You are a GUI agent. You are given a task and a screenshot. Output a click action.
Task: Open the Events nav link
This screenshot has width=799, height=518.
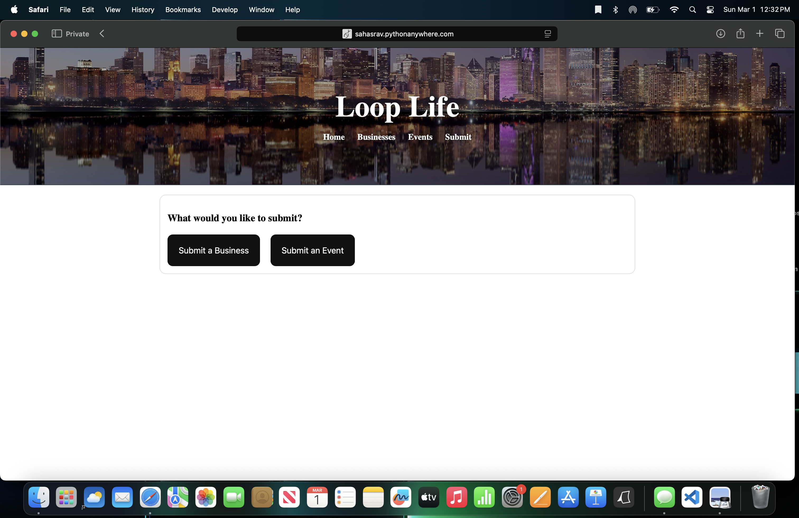[x=420, y=137]
